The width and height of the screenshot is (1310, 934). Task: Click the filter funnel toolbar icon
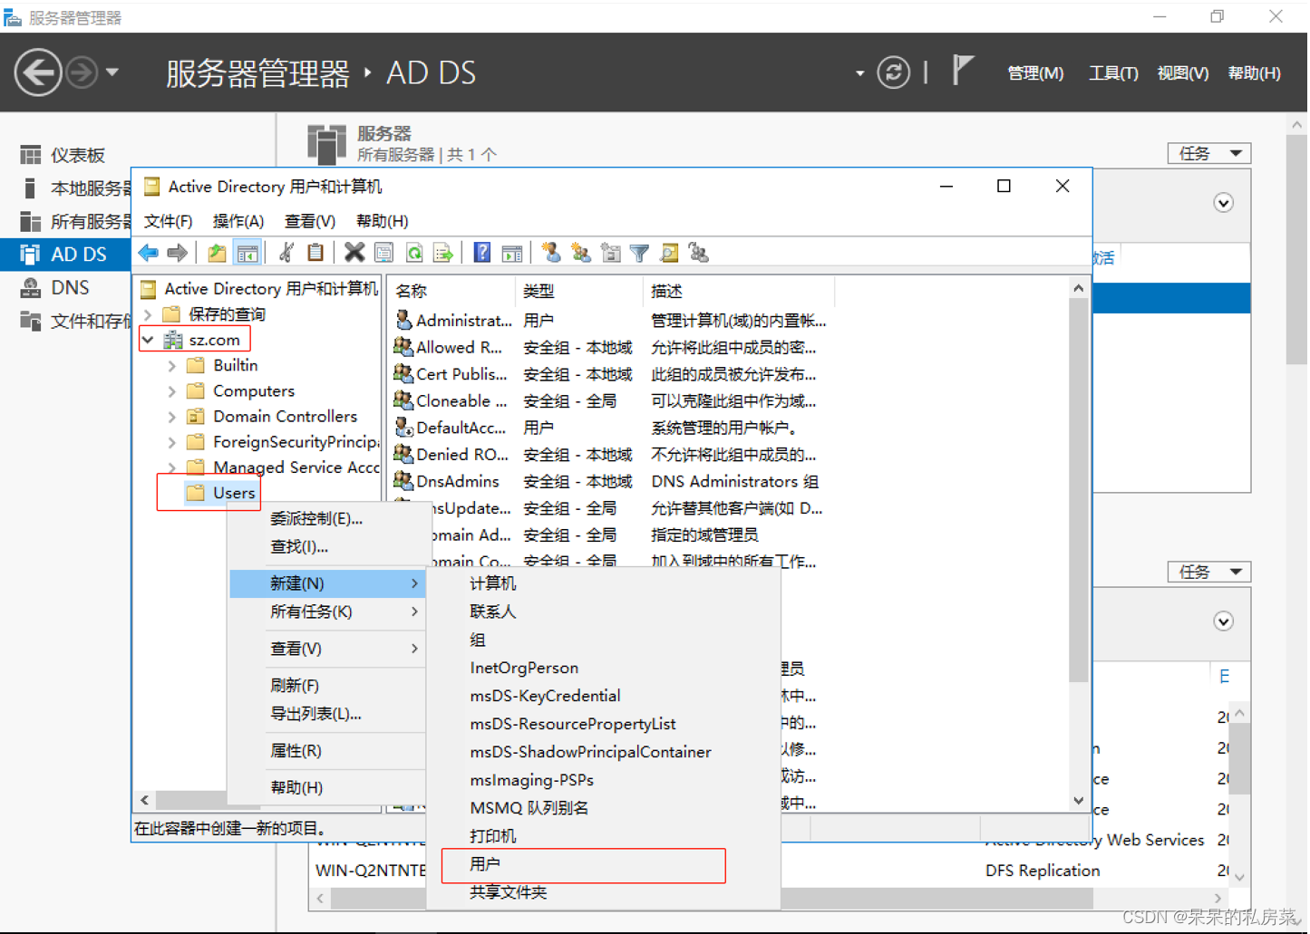click(x=639, y=253)
